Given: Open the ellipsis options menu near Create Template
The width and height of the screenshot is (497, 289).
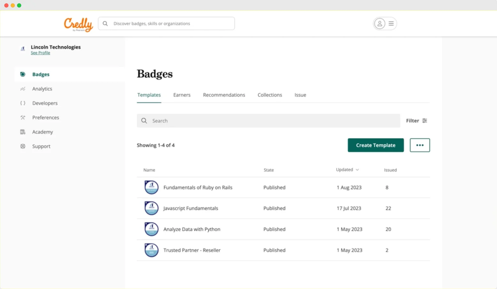Looking at the screenshot, I should click(x=419, y=145).
